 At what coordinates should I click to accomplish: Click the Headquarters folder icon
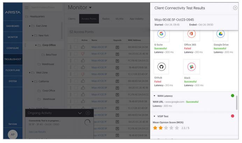click(27, 16)
